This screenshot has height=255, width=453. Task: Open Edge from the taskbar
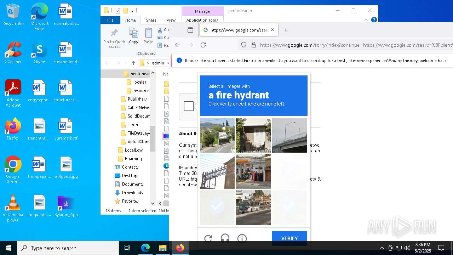point(145,248)
